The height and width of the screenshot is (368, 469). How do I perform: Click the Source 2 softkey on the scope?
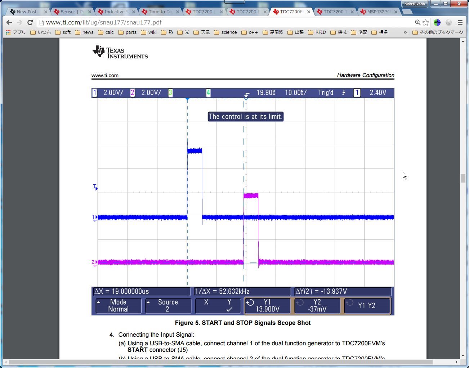click(x=168, y=306)
